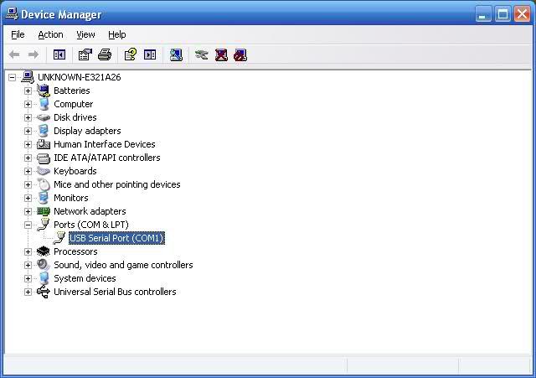Open the Properties toolbar icon
Viewport: 536px width, 378px height.
click(x=85, y=54)
